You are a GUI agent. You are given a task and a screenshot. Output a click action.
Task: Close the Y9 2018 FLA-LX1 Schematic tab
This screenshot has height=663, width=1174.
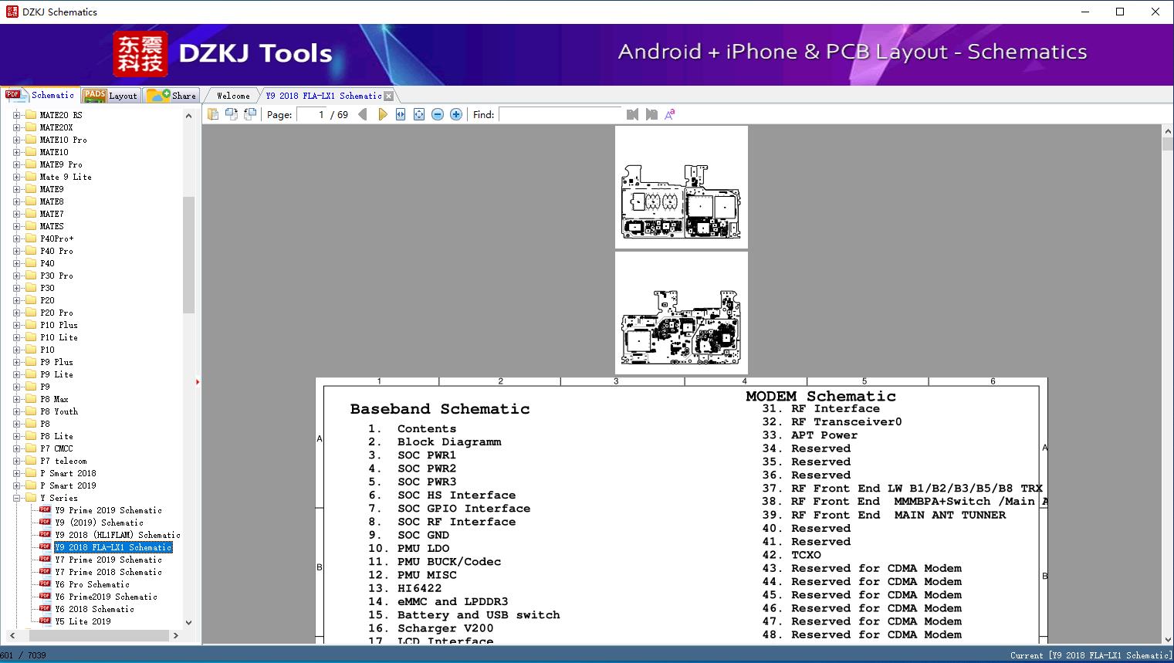pos(389,96)
